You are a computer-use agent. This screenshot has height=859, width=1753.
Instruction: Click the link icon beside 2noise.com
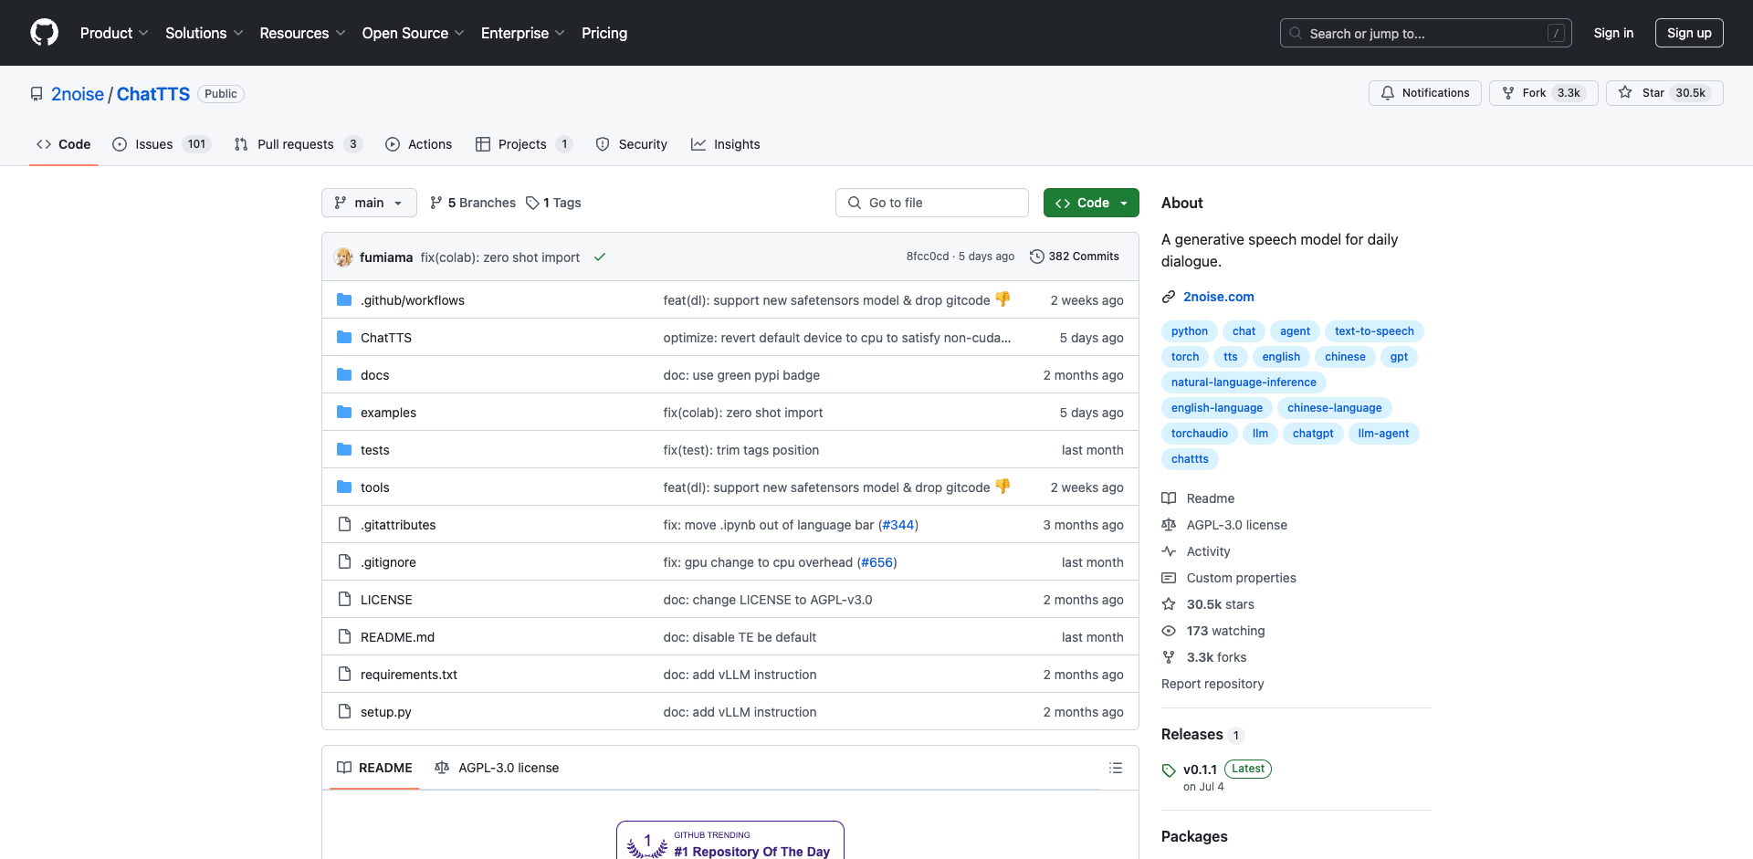click(1169, 297)
